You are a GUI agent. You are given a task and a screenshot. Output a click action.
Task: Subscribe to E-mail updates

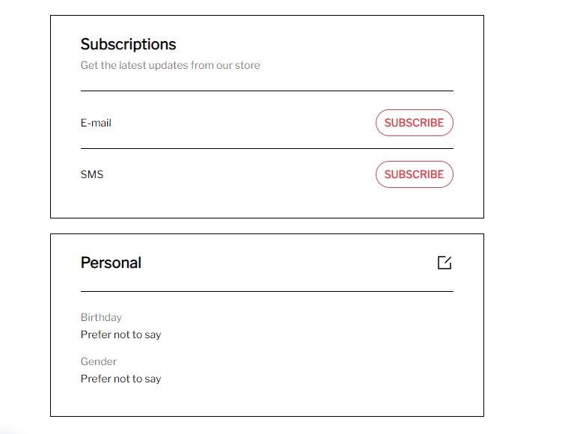(414, 123)
